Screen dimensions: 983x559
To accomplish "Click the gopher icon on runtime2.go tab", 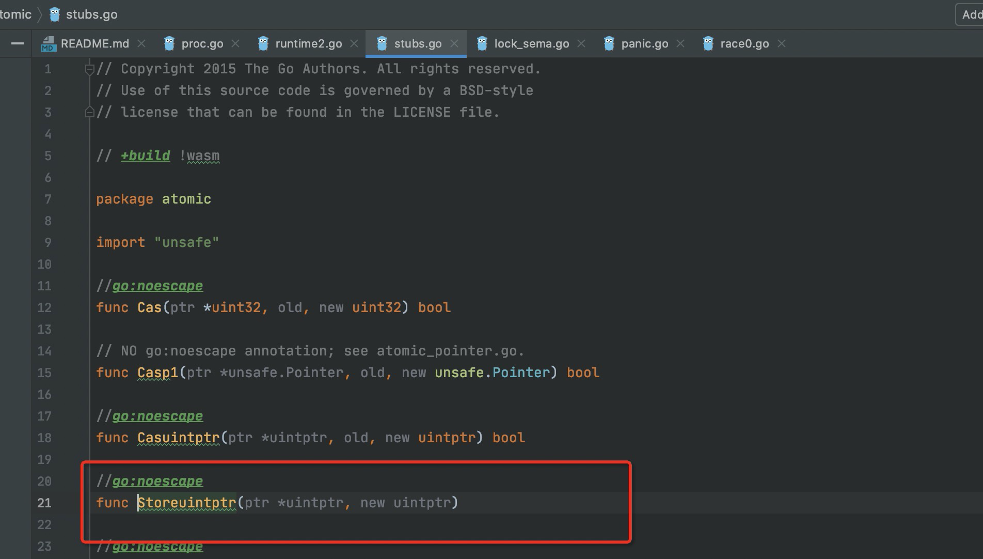I will tap(263, 44).
